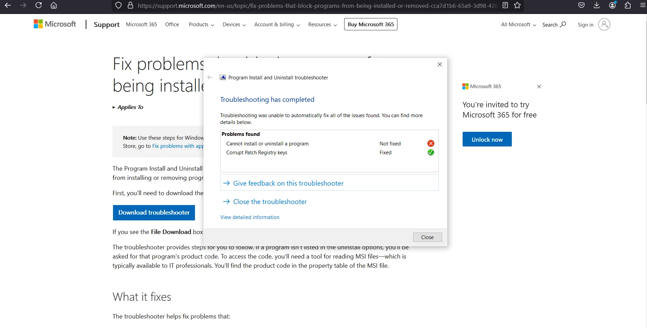Open the Microsoft 365 nav item
The height and width of the screenshot is (328, 647).
coord(141,25)
